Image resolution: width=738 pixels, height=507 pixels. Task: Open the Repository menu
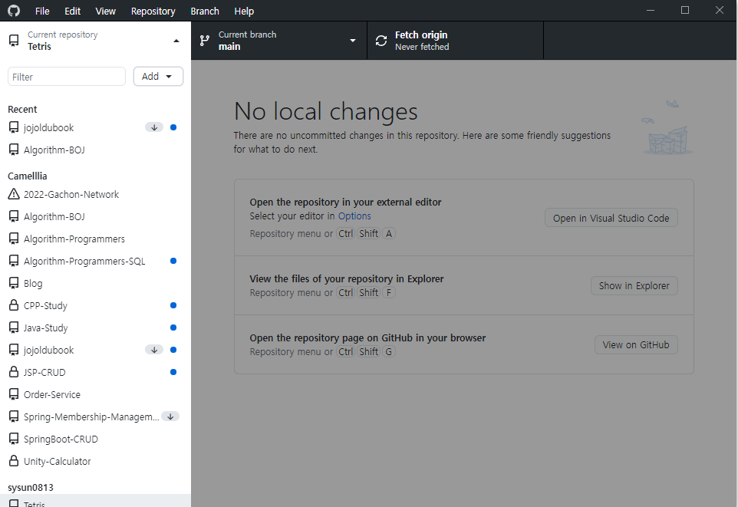(x=153, y=11)
